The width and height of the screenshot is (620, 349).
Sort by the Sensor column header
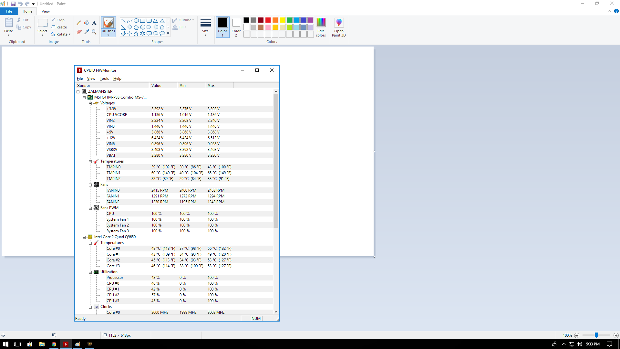click(112, 86)
